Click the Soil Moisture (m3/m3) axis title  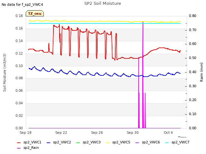[x=5, y=73]
